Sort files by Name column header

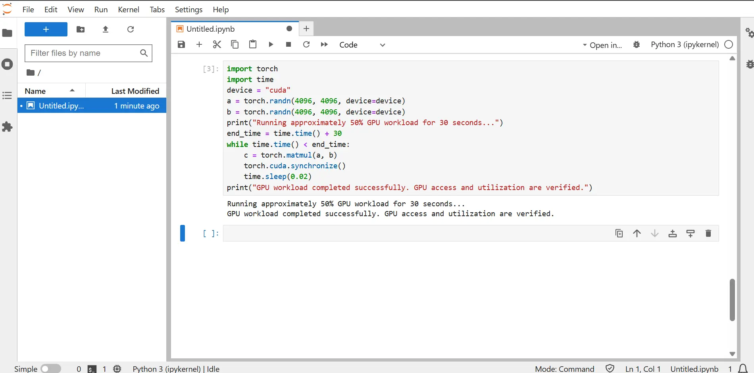[51, 91]
